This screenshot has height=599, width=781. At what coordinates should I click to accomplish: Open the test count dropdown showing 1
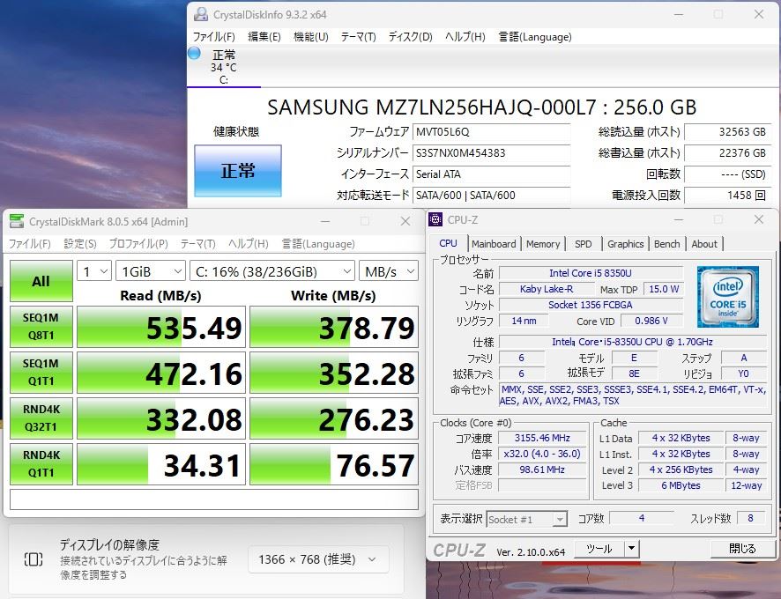point(94,271)
